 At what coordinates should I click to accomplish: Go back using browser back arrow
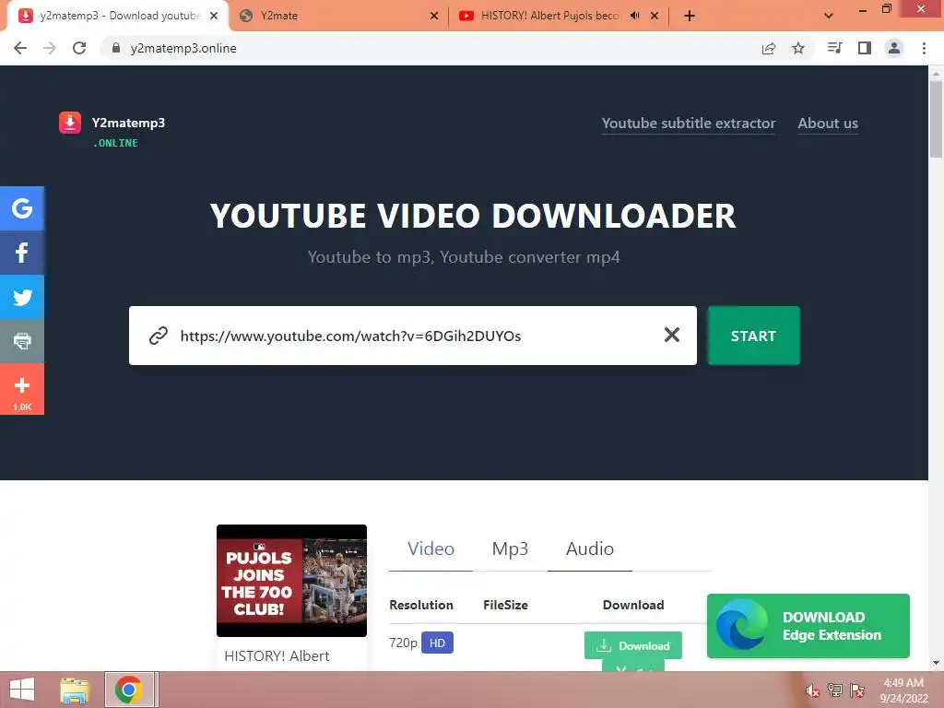tap(20, 48)
